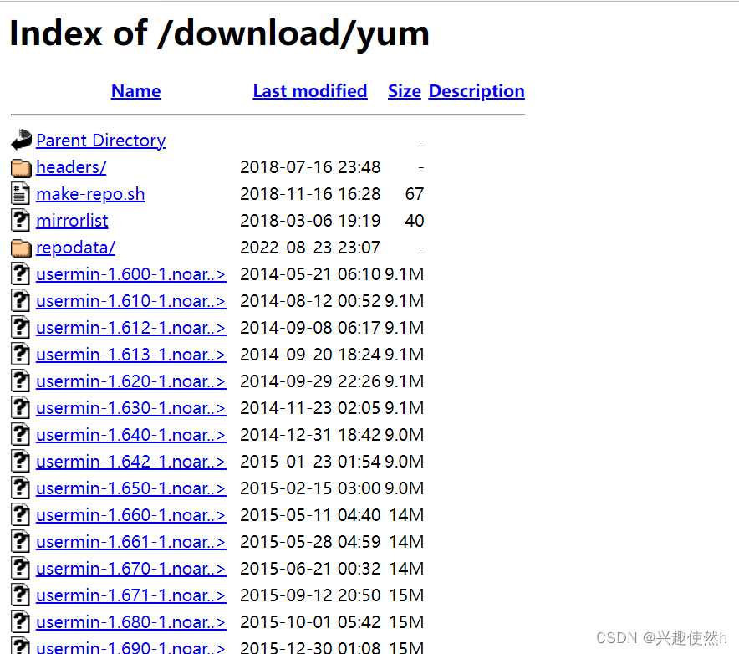Open the make-repo.sh file link
The width and height of the screenshot is (739, 654).
[90, 194]
